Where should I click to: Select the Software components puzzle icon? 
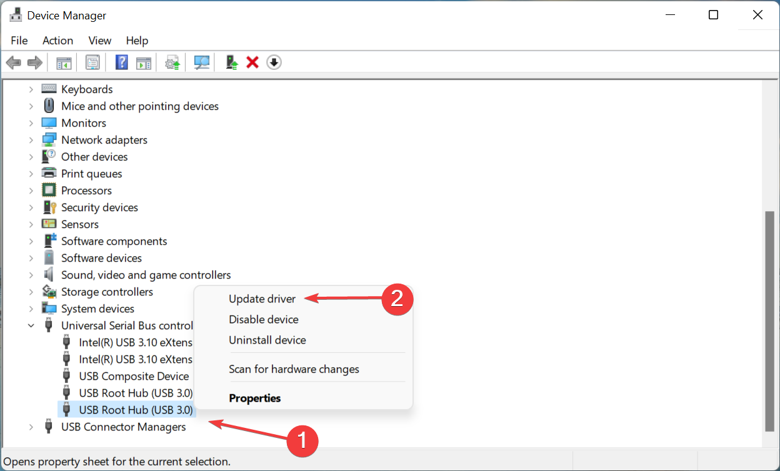tap(49, 240)
